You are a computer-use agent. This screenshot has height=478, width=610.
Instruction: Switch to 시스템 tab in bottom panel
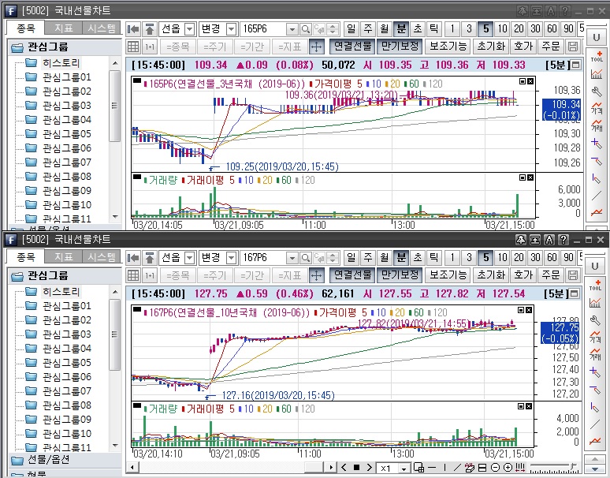point(101,257)
